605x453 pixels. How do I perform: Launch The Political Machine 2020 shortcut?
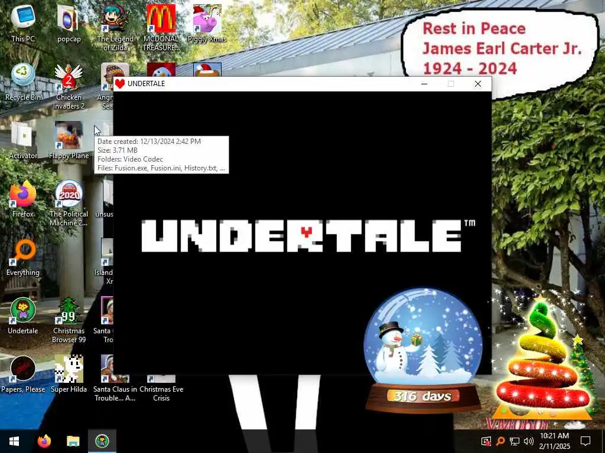(69, 203)
